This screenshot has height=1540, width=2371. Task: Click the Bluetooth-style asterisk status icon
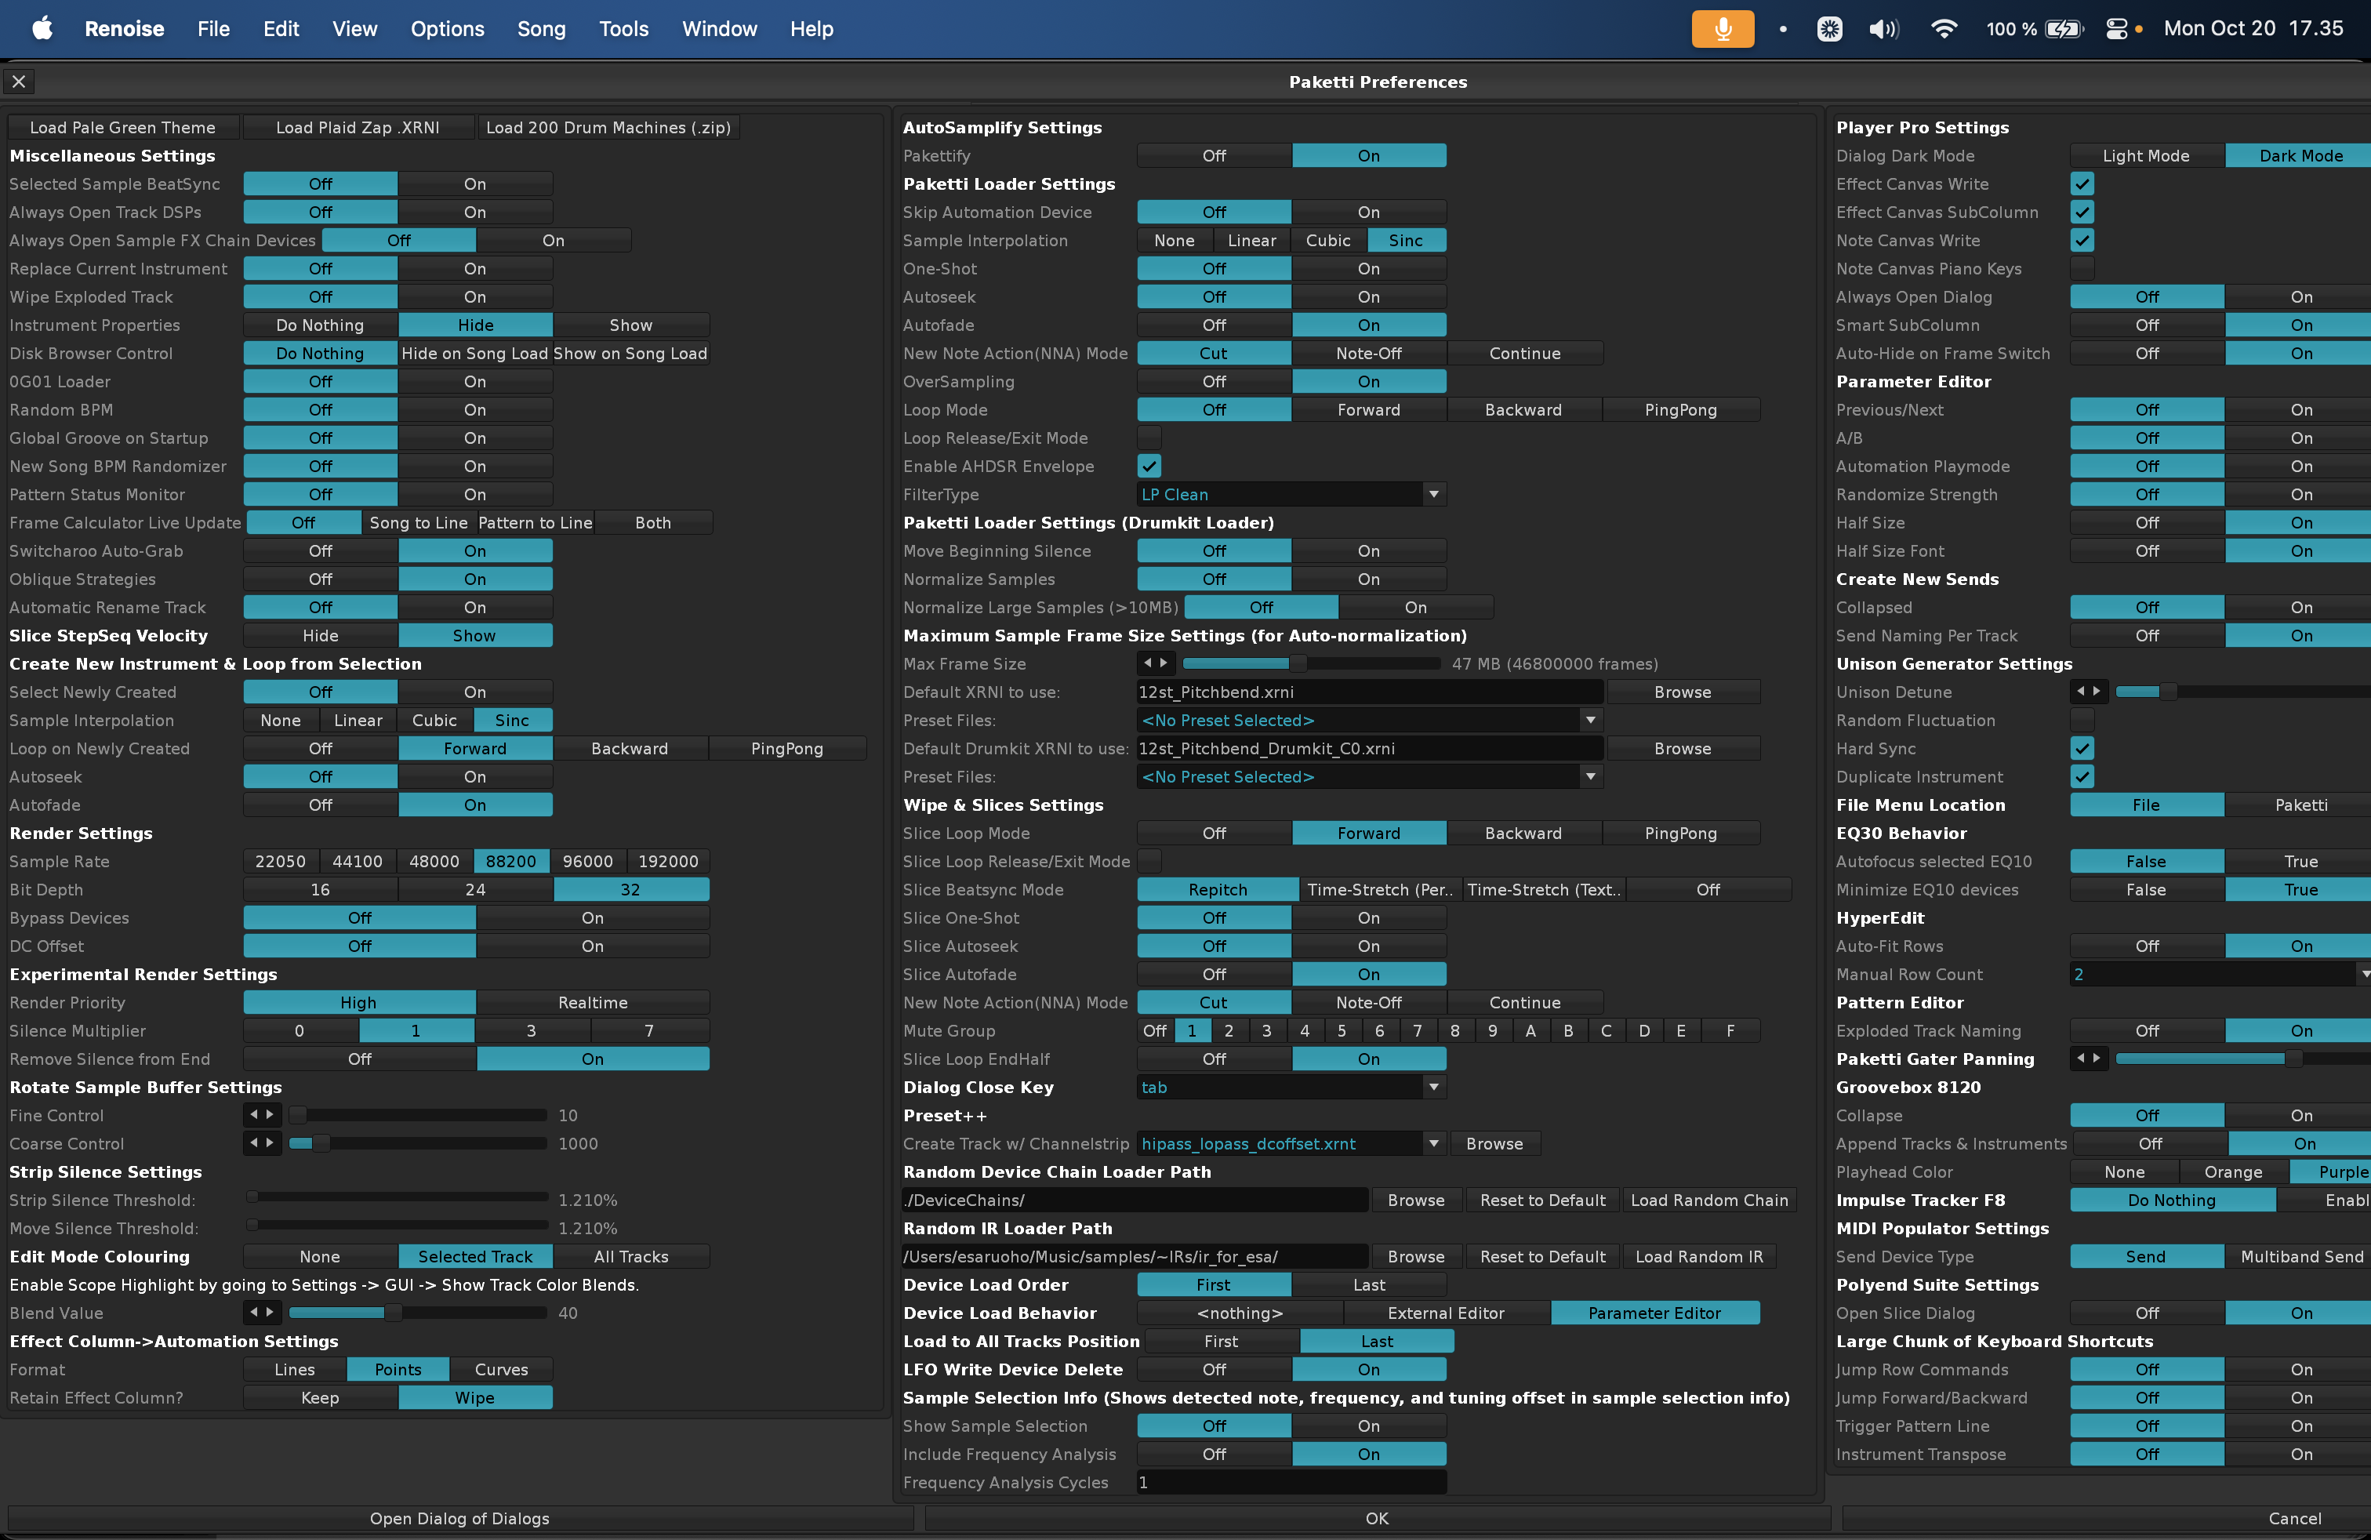[1829, 29]
